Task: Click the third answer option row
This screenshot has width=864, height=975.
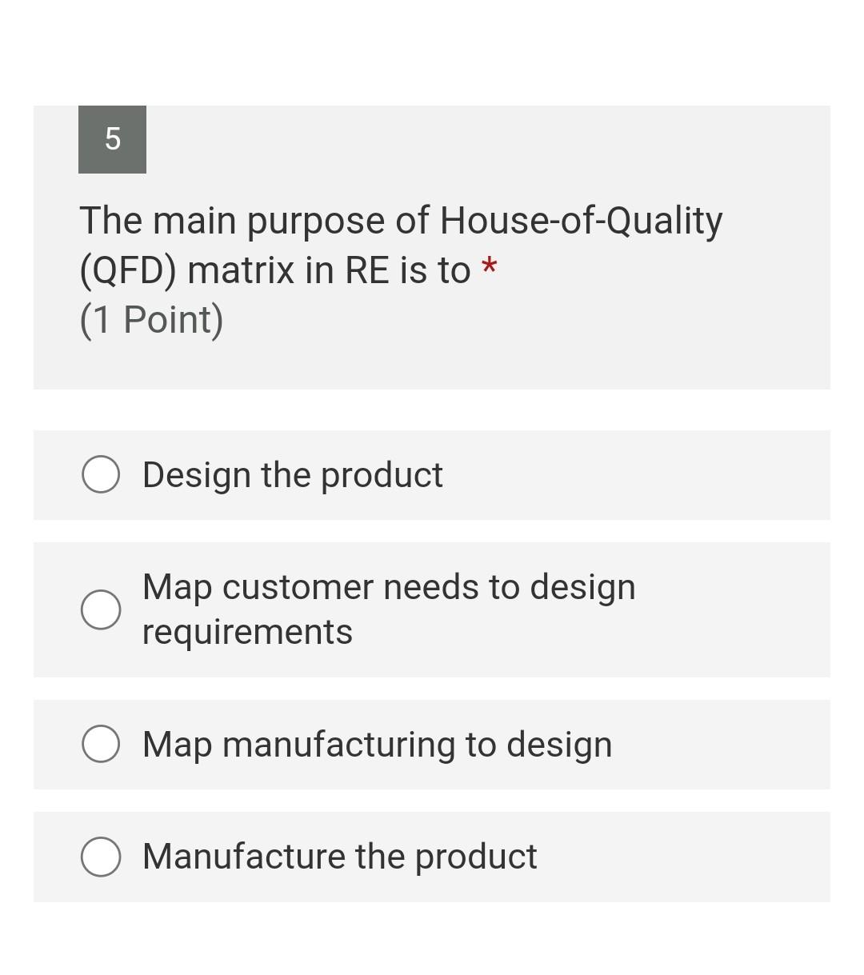Action: tap(432, 744)
